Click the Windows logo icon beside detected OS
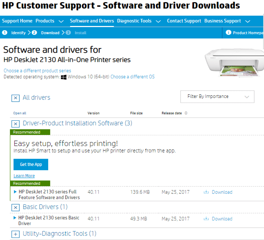264x240 pixels. [64, 77]
